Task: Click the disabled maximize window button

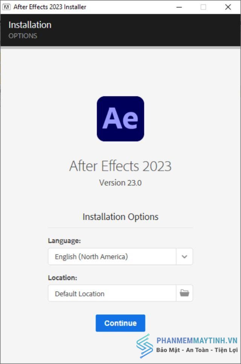Action: click(x=203, y=7)
